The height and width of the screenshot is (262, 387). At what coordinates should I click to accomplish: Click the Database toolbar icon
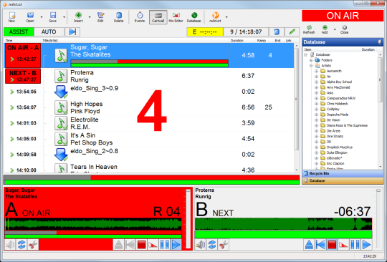click(193, 17)
